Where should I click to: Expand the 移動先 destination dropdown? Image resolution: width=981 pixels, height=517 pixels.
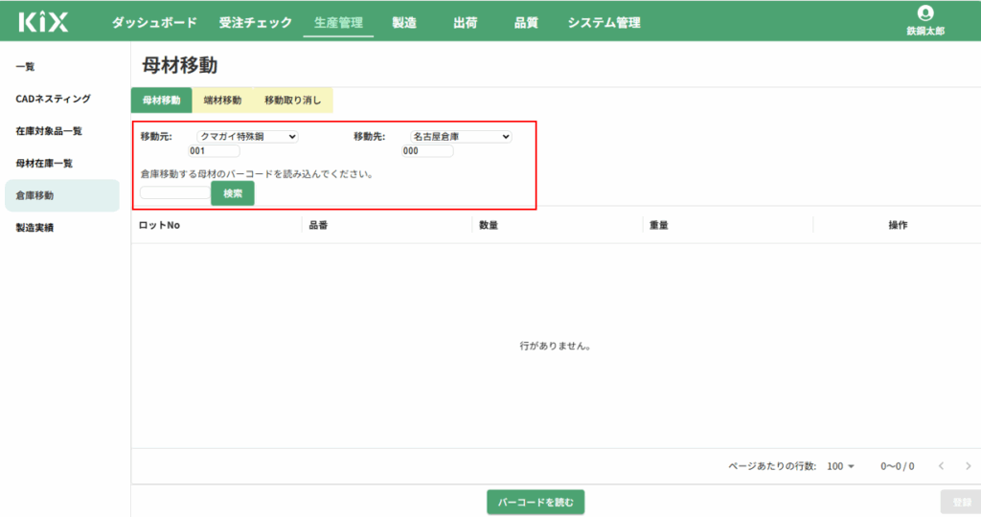coord(461,137)
